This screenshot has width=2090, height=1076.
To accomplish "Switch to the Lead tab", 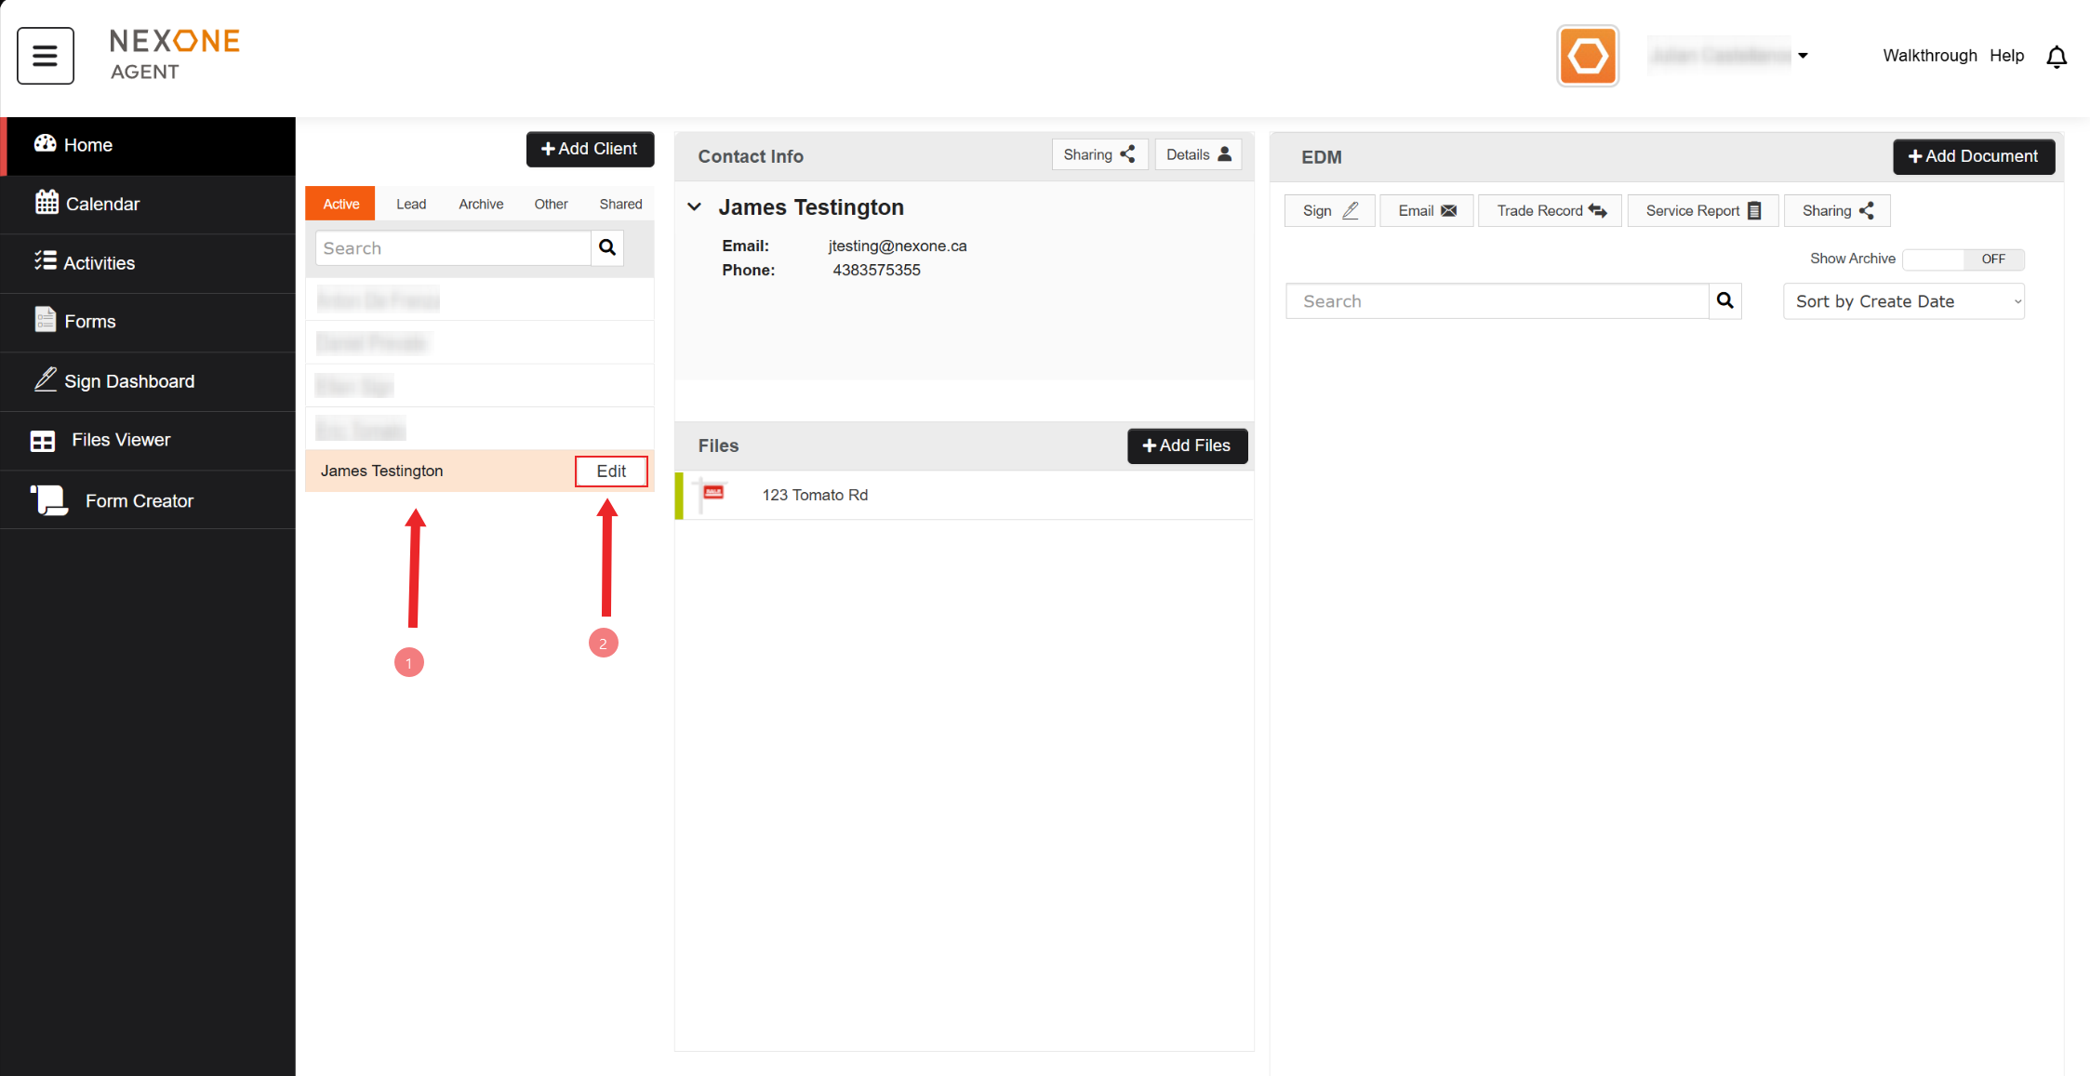I will [410, 204].
